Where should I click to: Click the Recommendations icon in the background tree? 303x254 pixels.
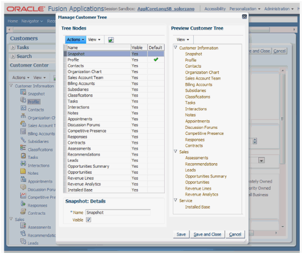click(23, 233)
